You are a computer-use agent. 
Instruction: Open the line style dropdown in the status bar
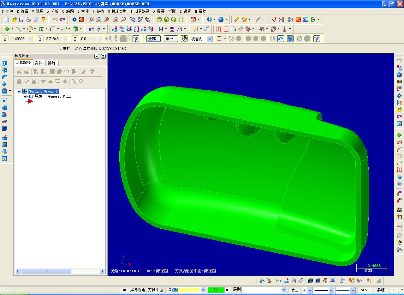pyautogui.click(x=331, y=290)
